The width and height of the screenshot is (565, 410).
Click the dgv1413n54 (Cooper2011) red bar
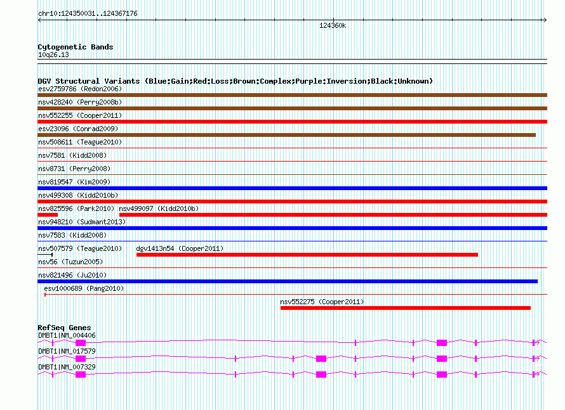tap(307, 255)
